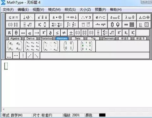Insert the element-of symbol from small bar
This screenshot has width=152, height=118.
point(30,33)
